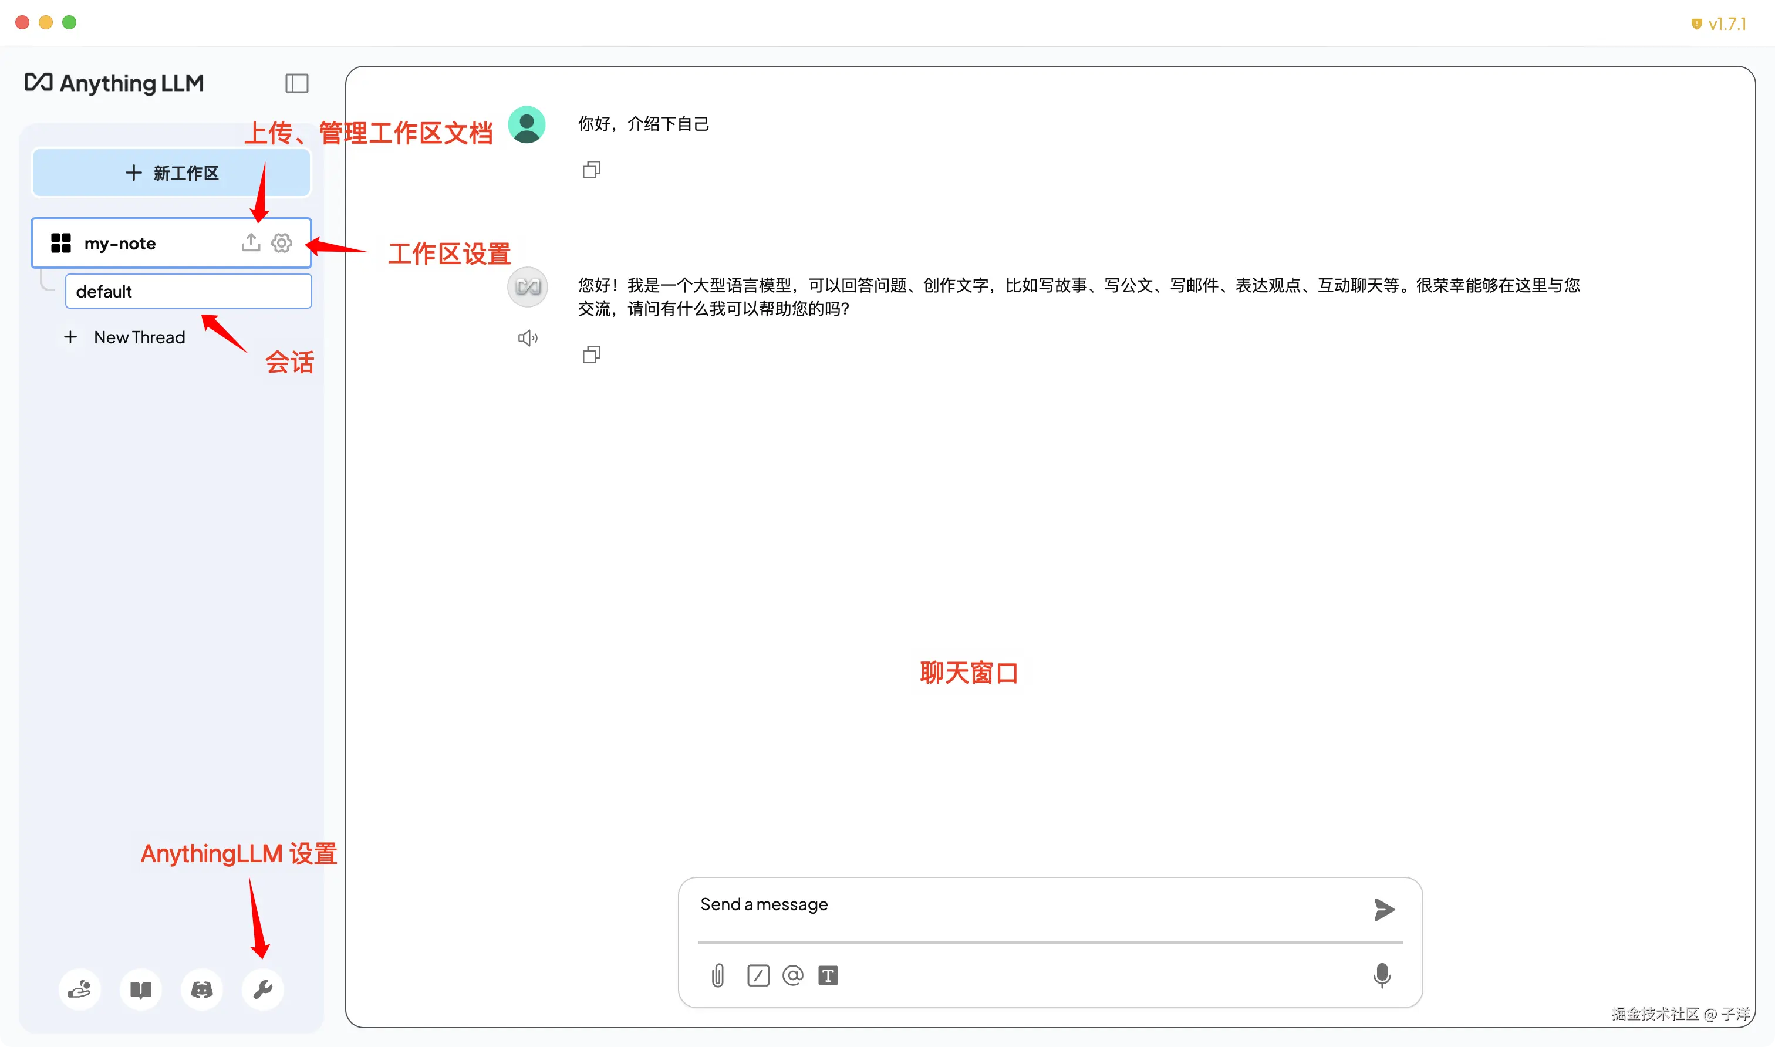The height and width of the screenshot is (1047, 1775).
Task: Click the upload documents icon on my-note
Action: tap(251, 243)
